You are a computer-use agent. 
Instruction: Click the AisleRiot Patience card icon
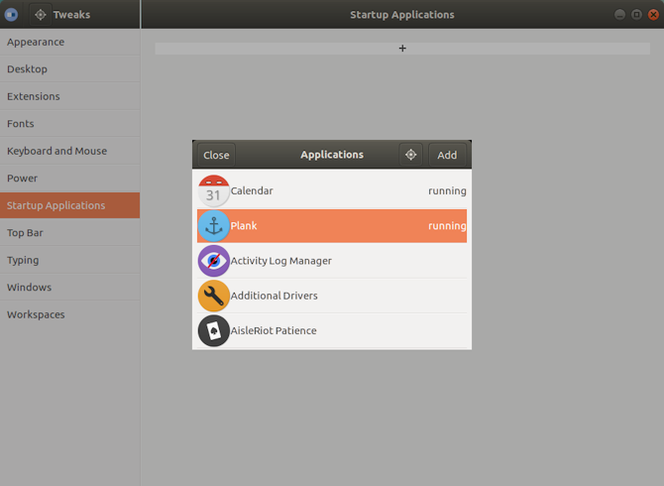[213, 330]
